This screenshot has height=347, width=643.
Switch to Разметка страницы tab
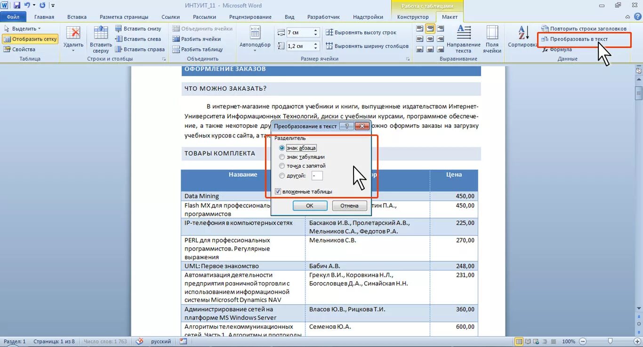coord(123,17)
